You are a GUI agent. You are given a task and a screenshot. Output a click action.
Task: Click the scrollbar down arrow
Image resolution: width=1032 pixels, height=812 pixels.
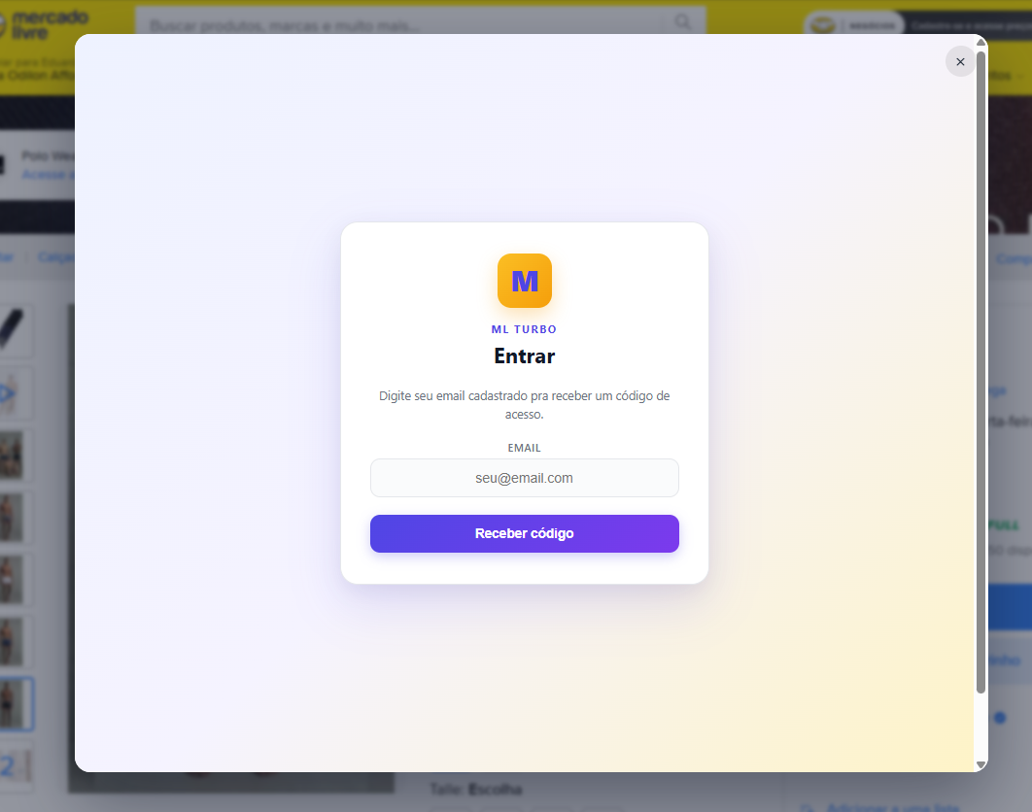(x=980, y=764)
